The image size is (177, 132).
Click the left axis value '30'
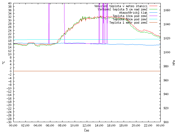point(10,20)
